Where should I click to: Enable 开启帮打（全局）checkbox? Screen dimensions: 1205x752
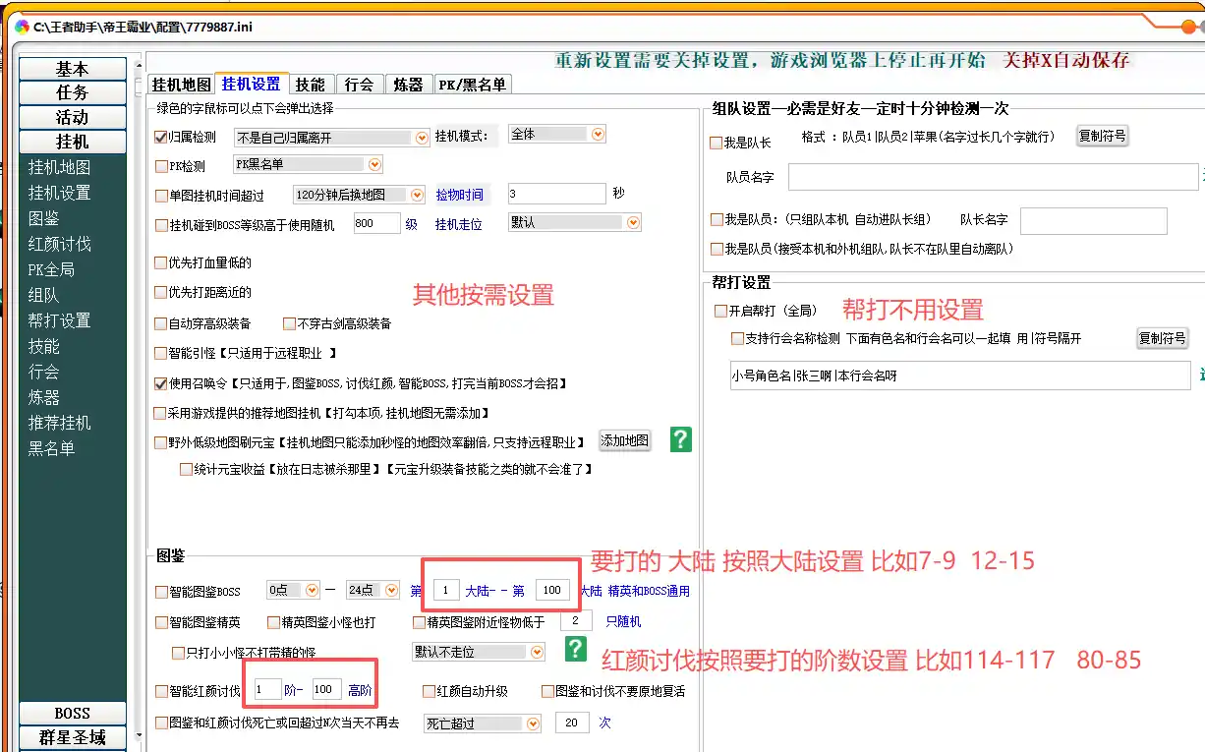point(720,311)
